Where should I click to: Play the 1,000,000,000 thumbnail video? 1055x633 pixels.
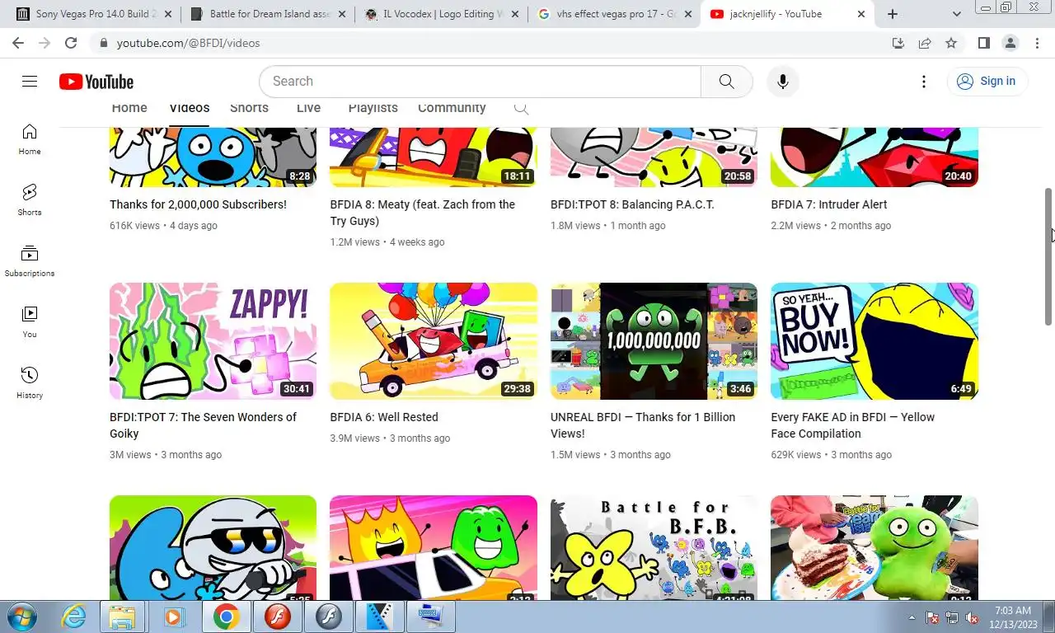(x=654, y=341)
